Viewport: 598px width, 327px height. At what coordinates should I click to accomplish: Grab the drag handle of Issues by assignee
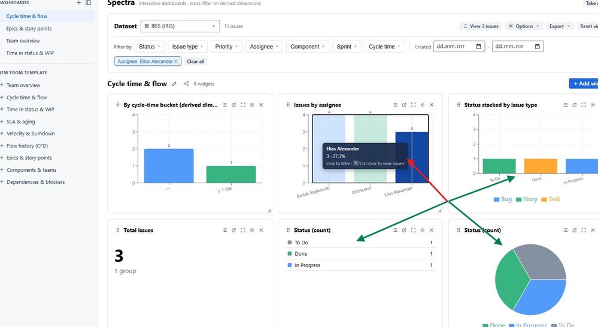(x=288, y=105)
